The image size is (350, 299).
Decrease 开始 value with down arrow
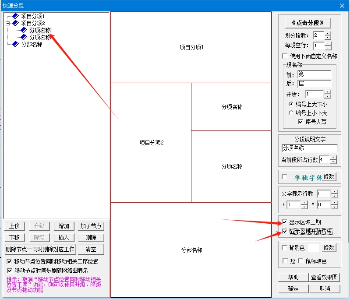pos(328,96)
